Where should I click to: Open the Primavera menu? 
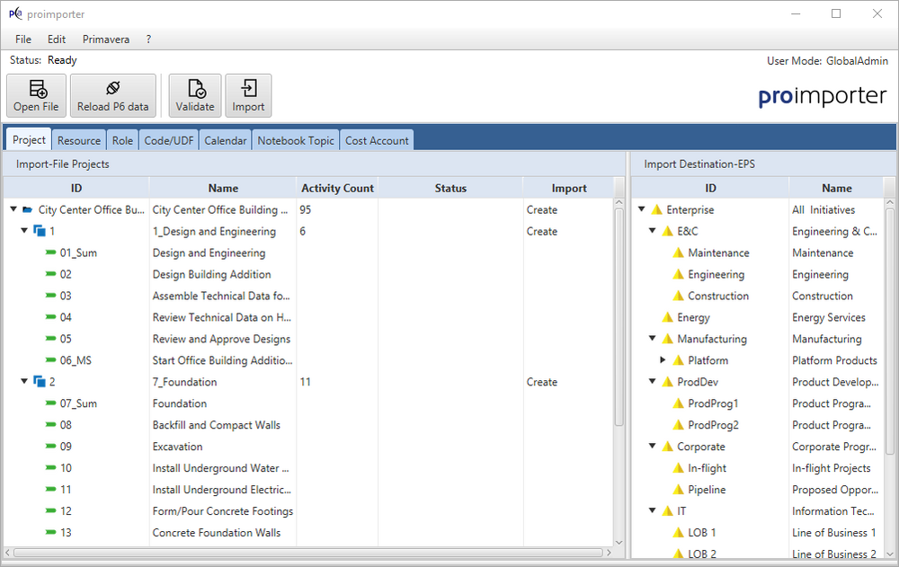coord(106,40)
